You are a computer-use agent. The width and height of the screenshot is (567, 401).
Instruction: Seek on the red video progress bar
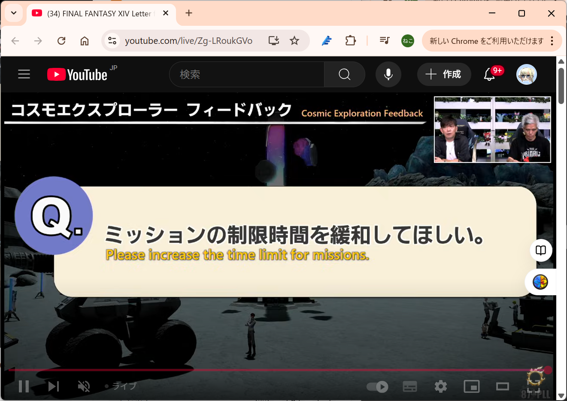[279, 370]
